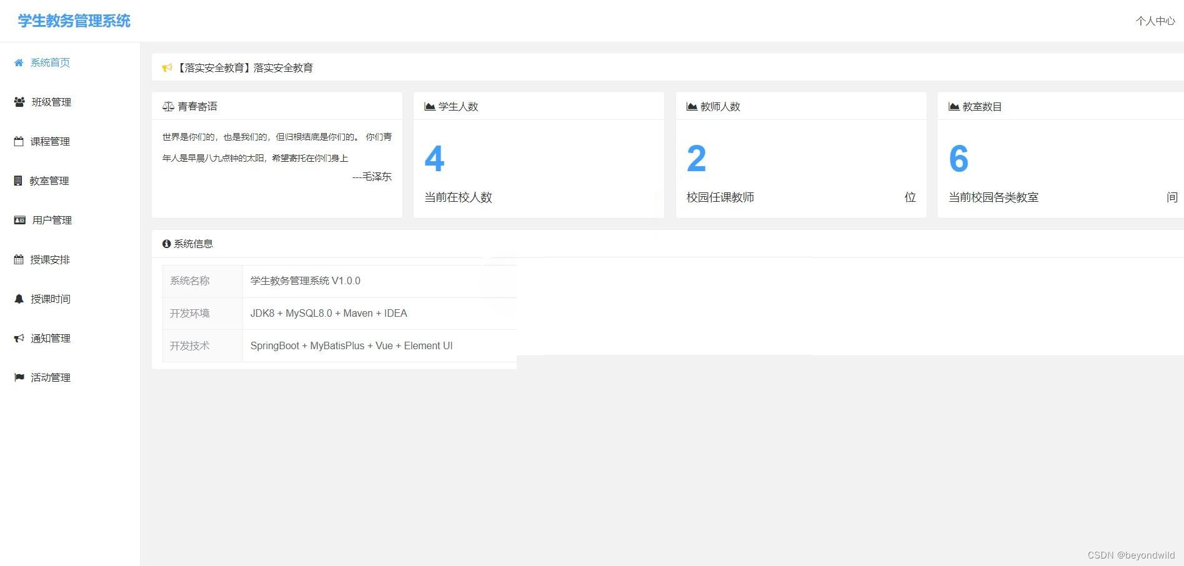Image resolution: width=1184 pixels, height=566 pixels.
Task: Click the calendar icon beside 课程管理
Action: pyautogui.click(x=18, y=141)
